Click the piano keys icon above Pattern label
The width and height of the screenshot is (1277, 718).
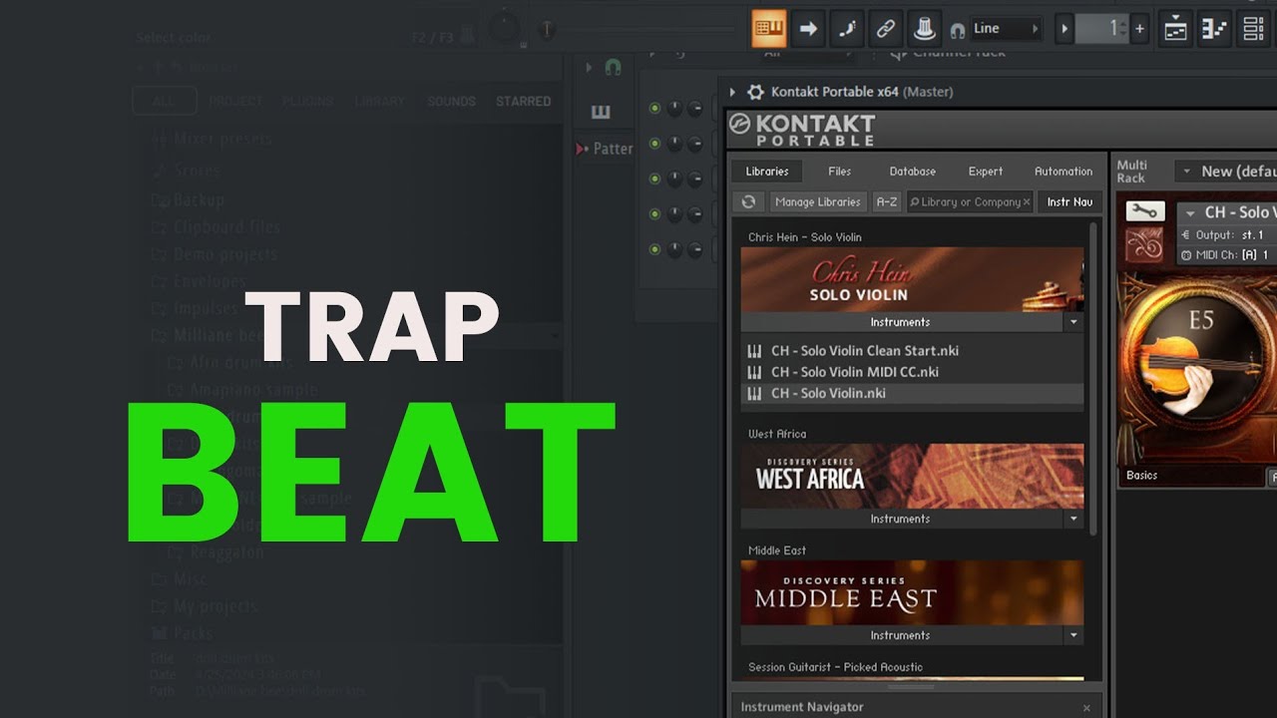(601, 112)
